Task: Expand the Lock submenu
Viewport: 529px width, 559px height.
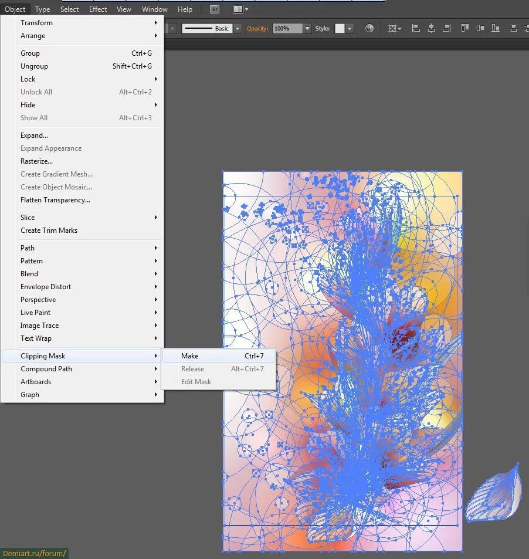Action: click(89, 79)
